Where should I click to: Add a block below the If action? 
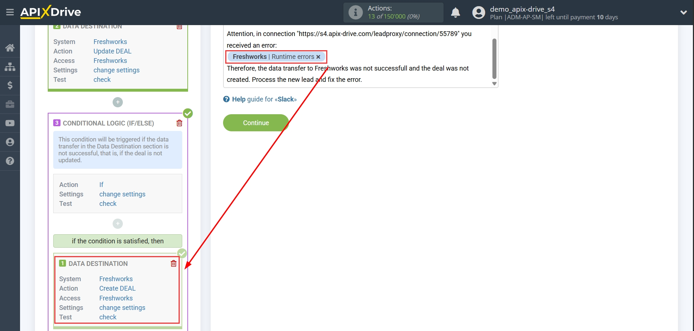coord(118,224)
